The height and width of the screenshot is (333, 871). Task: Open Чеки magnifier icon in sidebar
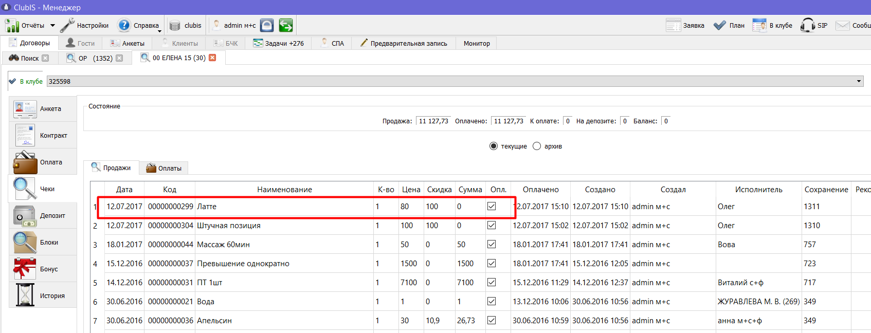click(x=25, y=189)
